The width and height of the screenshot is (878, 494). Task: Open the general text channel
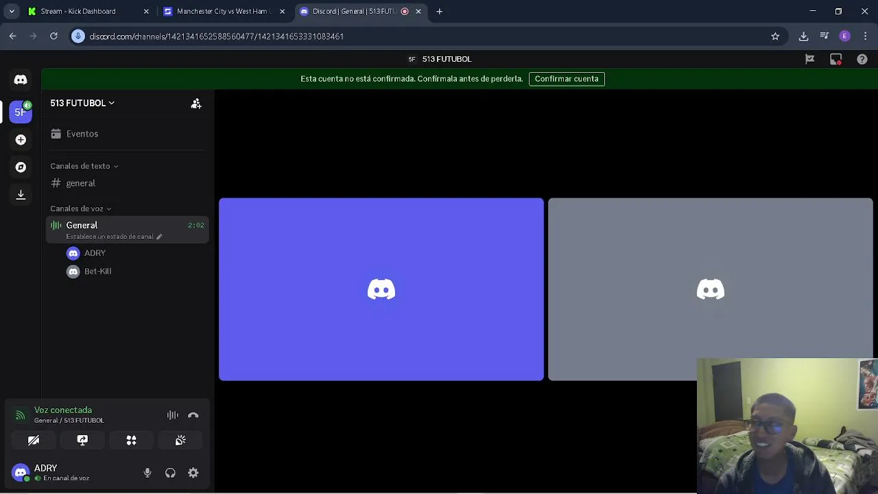(x=128, y=183)
